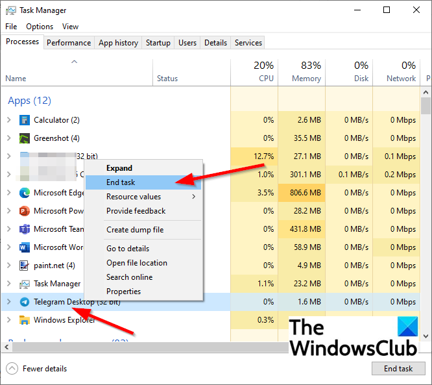Click the horizontal scrollbar left arrow
432x385 pixels.
pyautogui.click(x=6, y=347)
